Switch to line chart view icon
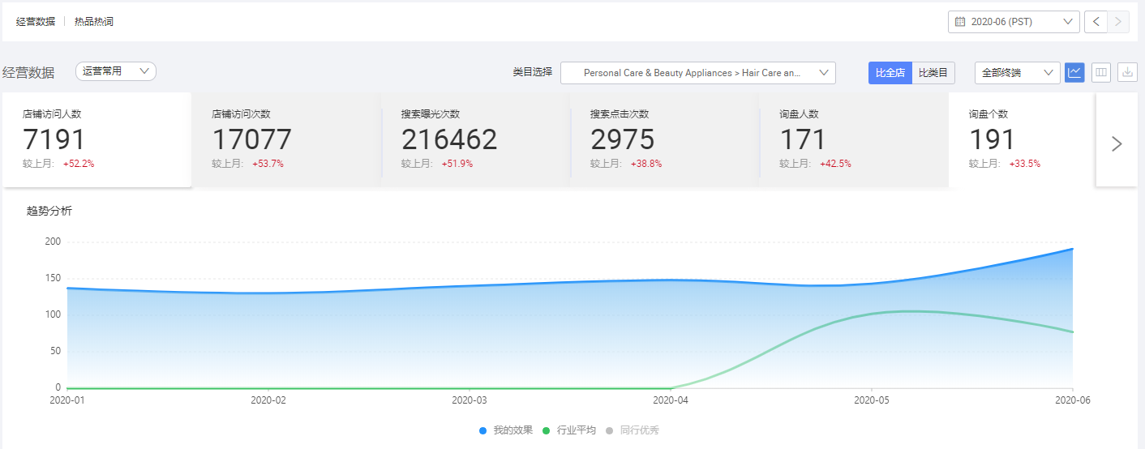This screenshot has height=449, width=1145. (x=1074, y=72)
